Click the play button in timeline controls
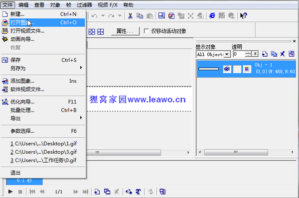 10,192
